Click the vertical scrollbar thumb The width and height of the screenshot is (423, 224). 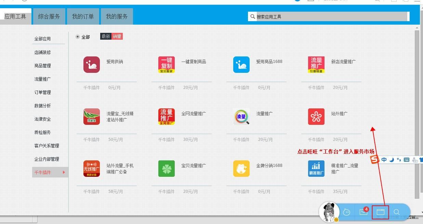(x=417, y=115)
